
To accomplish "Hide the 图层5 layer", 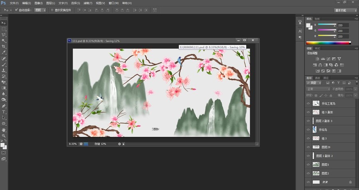I will 308,165.
